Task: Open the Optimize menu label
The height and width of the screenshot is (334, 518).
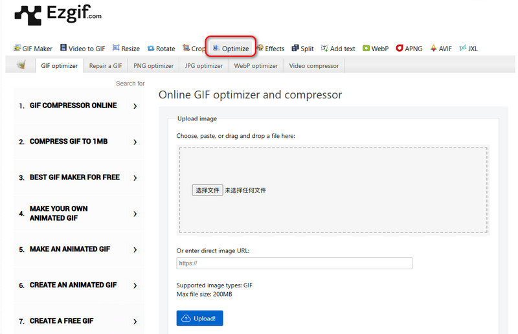Action: click(x=235, y=49)
